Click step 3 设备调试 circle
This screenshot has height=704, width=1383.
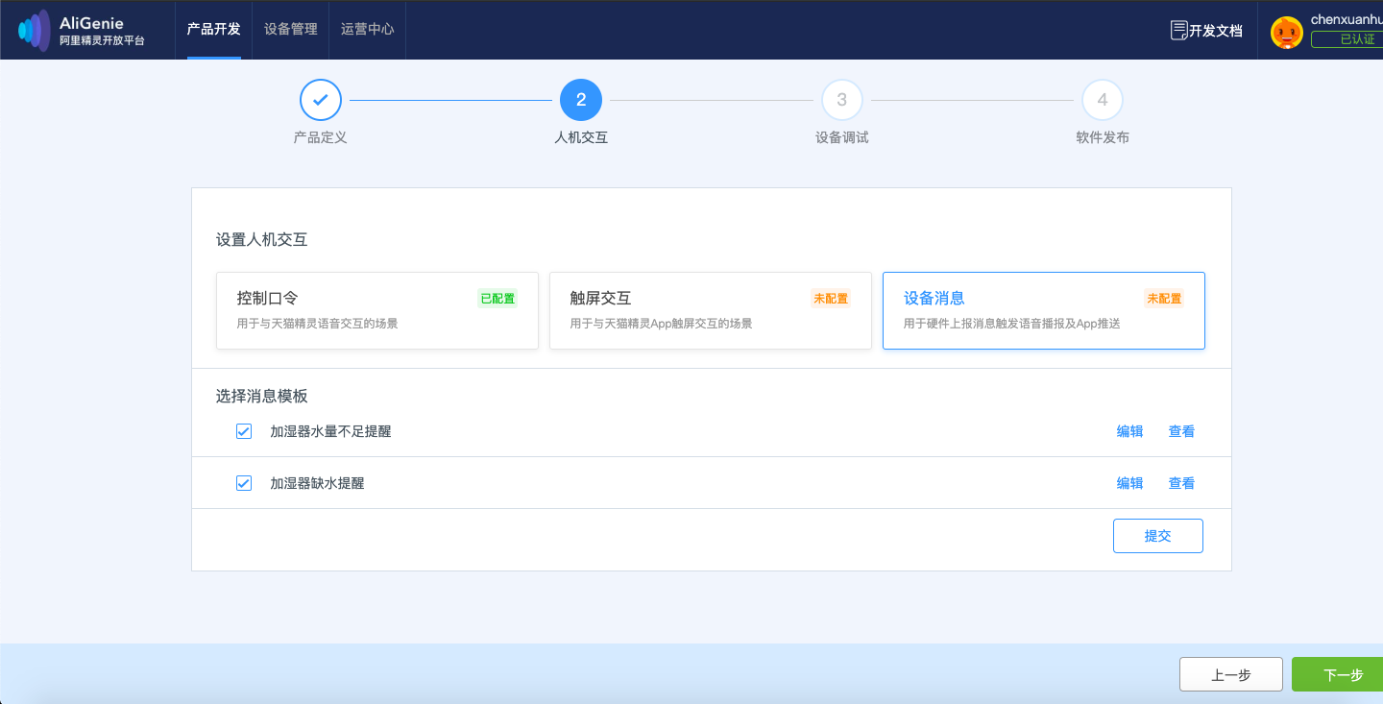[x=842, y=100]
